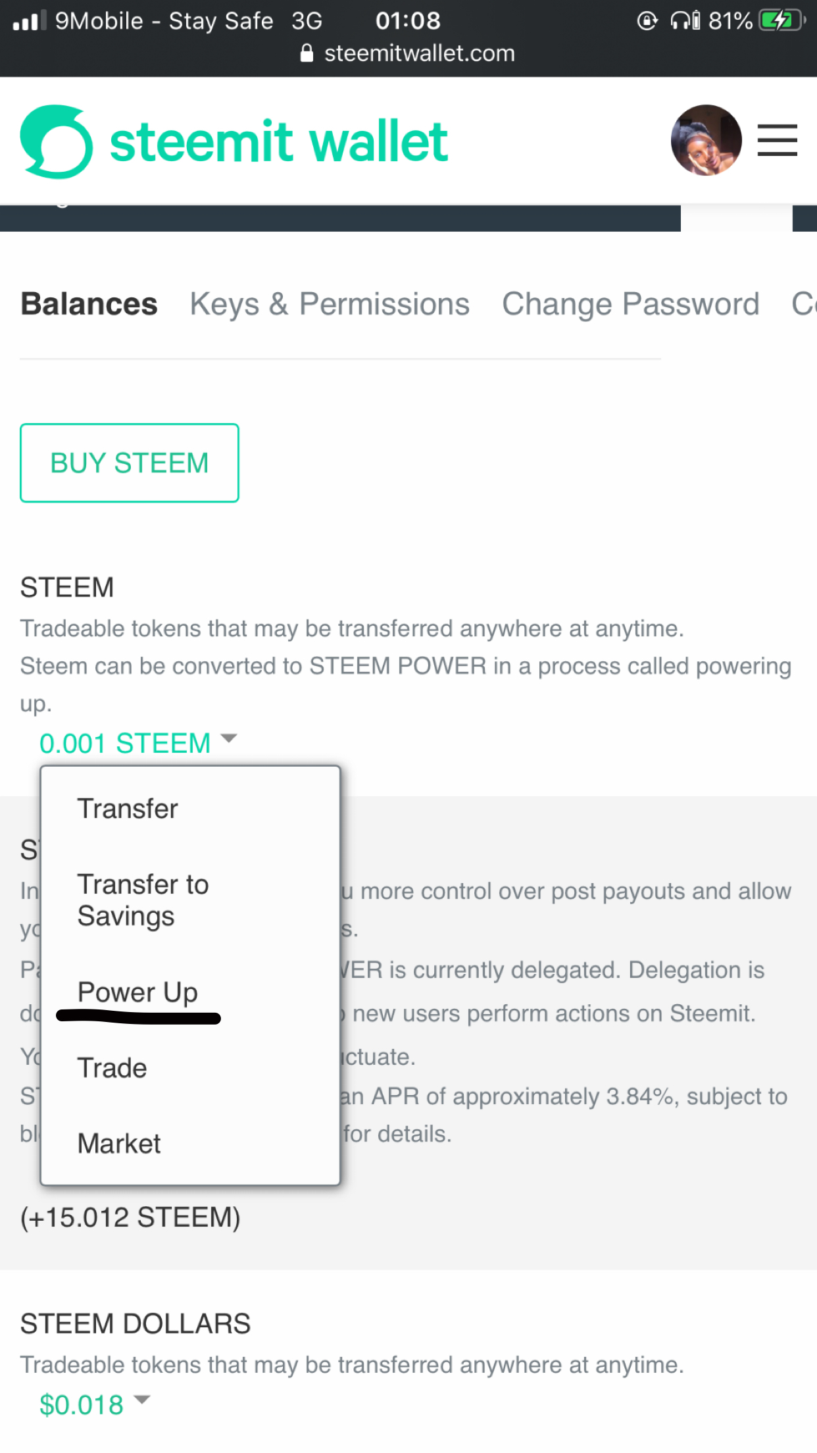817x1453 pixels.
Task: Tap the padlock icon in address bar
Action: (x=307, y=53)
